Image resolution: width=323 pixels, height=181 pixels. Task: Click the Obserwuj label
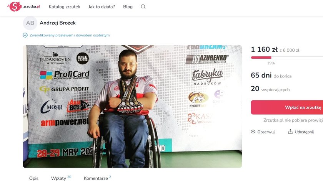[x=266, y=132]
